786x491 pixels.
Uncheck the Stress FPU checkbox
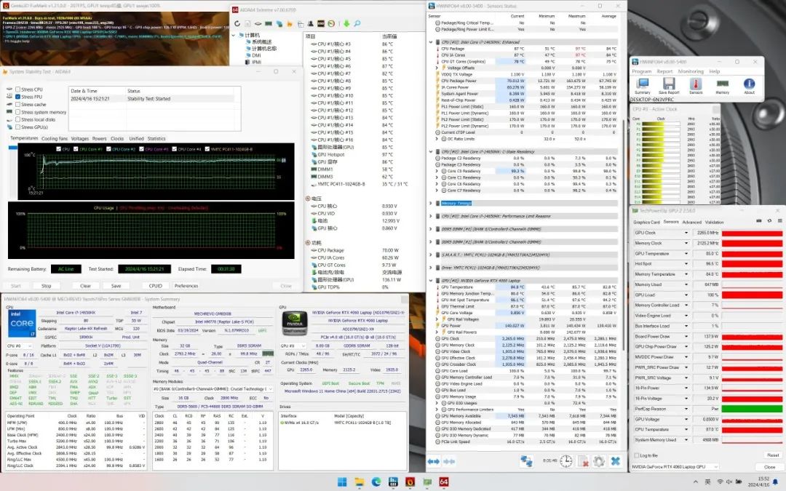click(x=18, y=97)
